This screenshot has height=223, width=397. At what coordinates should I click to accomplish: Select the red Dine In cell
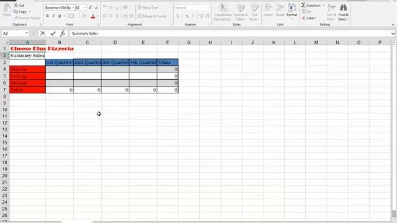click(x=27, y=69)
